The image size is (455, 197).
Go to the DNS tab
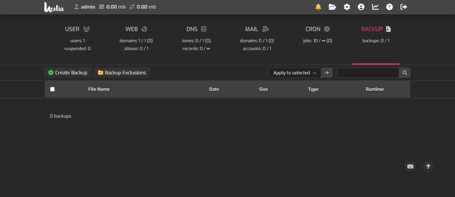tap(196, 29)
